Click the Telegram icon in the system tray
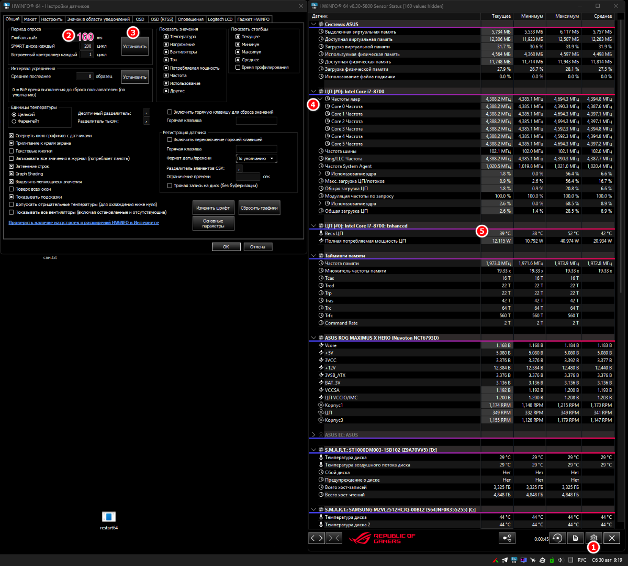Screen dimensions: 628x566 [x=504, y=560]
